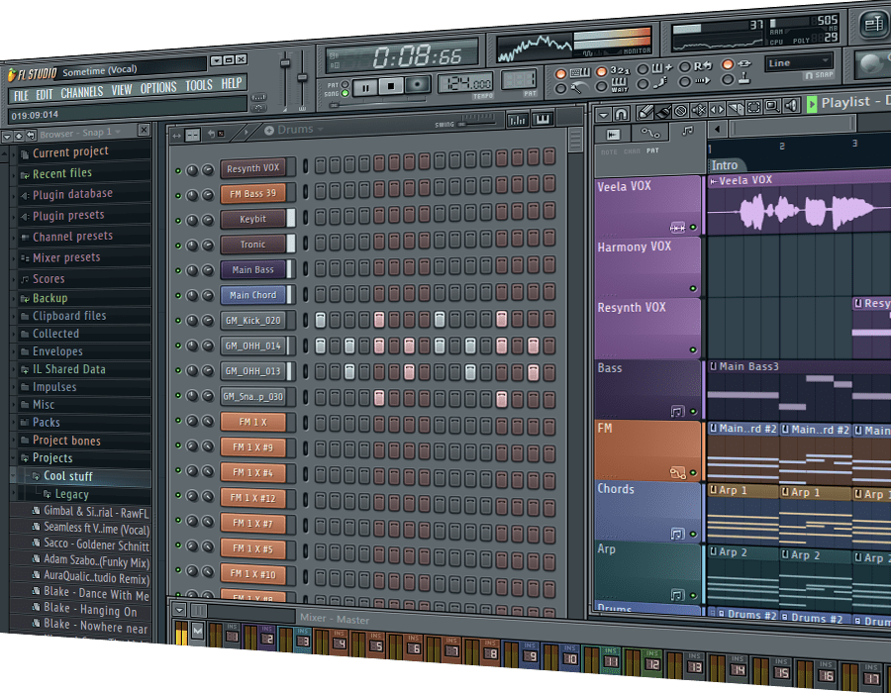The image size is (891, 693).
Task: Click the main pitch slider handle
Action: coord(302,76)
